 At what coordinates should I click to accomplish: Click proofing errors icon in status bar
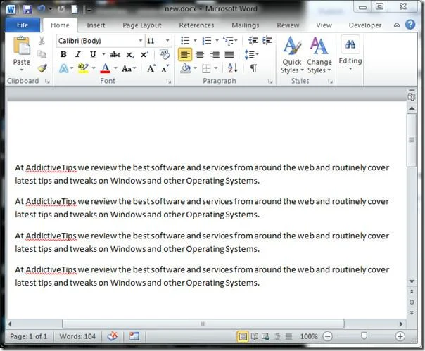click(x=112, y=336)
